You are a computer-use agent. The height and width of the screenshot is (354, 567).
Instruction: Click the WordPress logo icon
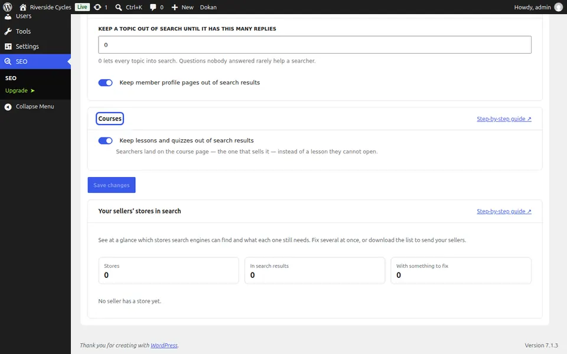click(8, 7)
